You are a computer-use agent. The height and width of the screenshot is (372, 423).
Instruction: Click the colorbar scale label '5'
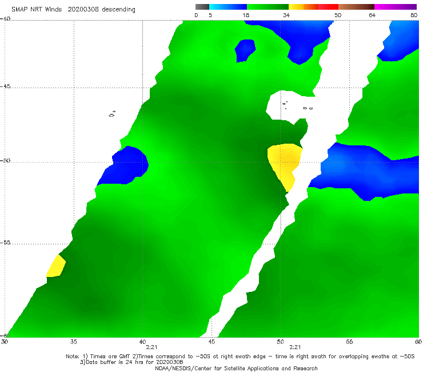tap(210, 15)
